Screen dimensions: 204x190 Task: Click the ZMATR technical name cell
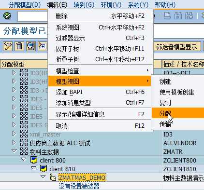pos(173,152)
